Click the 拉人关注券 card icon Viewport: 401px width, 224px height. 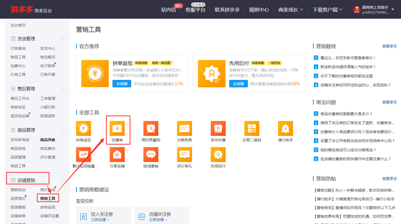tap(83, 216)
